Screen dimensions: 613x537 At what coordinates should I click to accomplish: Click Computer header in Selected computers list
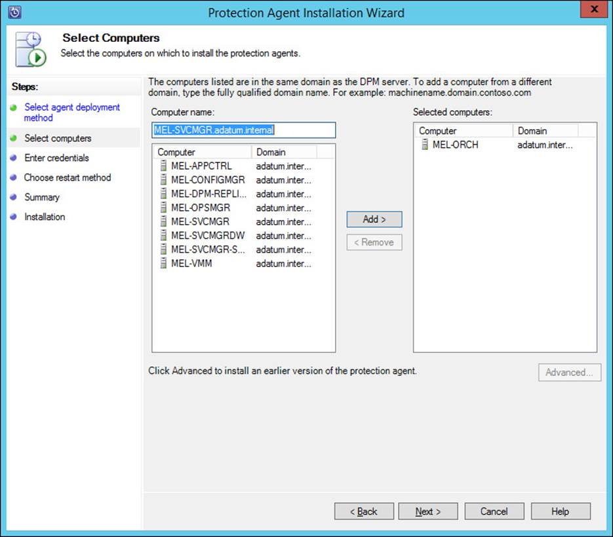click(464, 131)
